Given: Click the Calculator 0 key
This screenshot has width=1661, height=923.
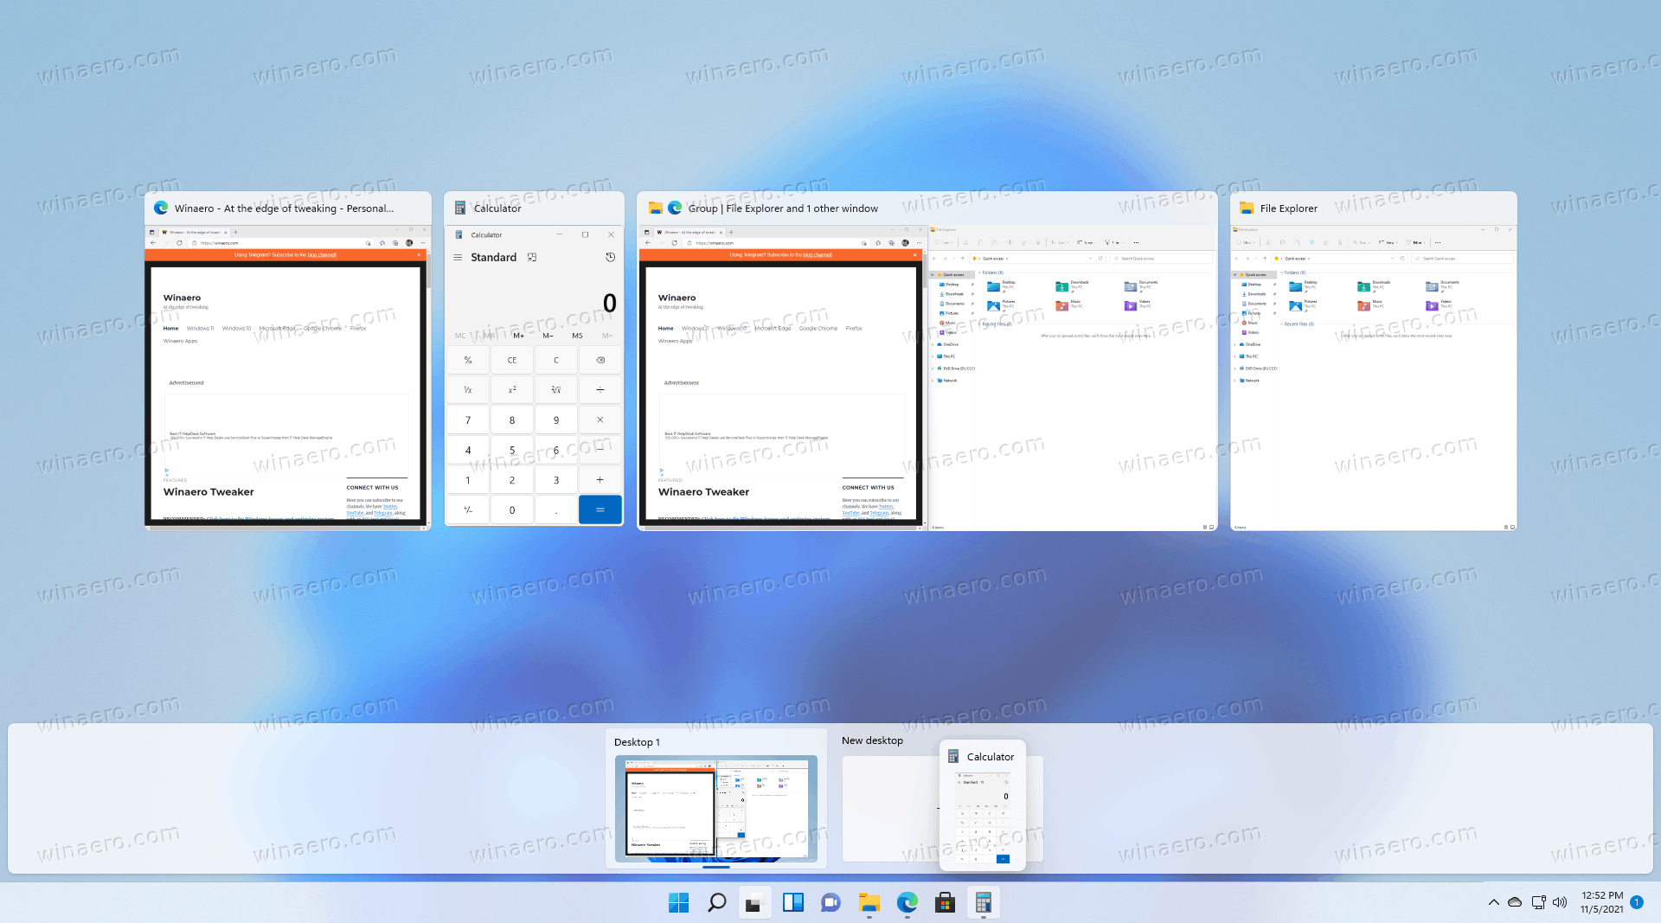Looking at the screenshot, I should 512,510.
